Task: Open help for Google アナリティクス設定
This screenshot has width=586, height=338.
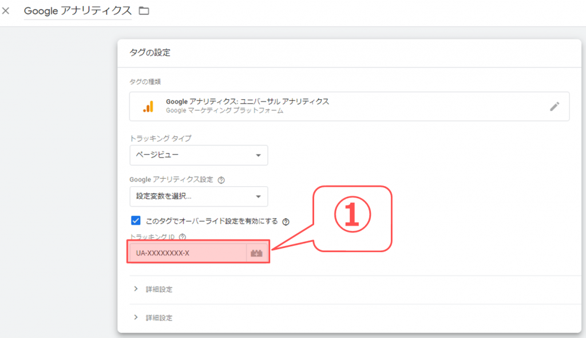Action: [221, 180]
